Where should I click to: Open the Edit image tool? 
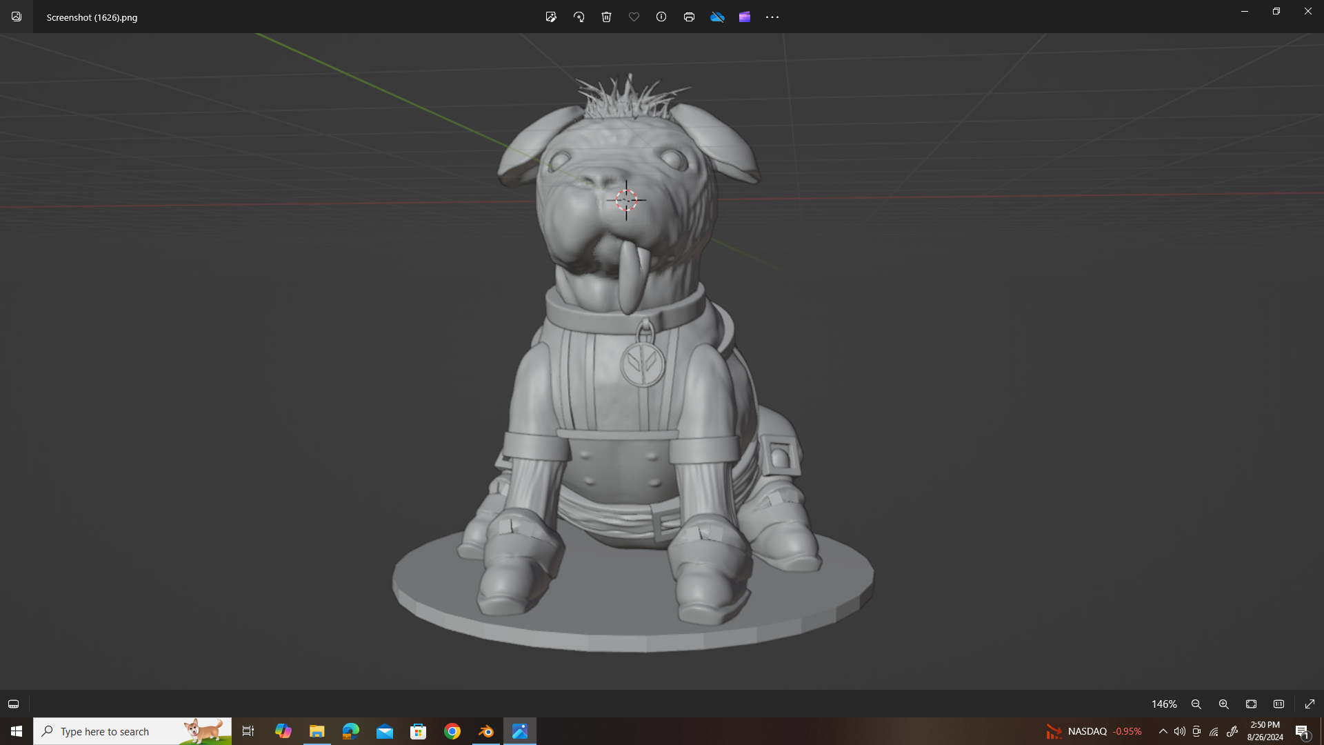(551, 17)
